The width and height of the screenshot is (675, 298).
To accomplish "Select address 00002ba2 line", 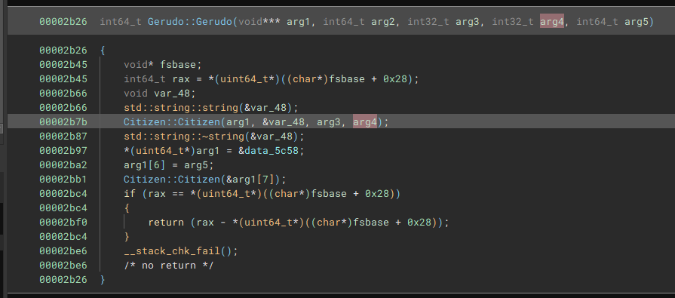I will 63,165.
